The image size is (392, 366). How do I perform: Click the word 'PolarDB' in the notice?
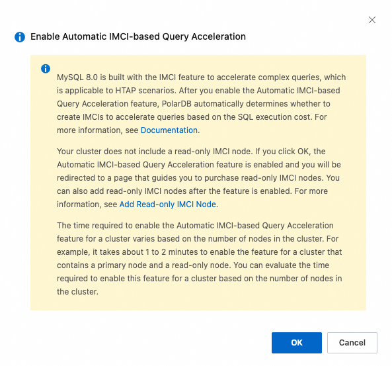(x=176, y=104)
